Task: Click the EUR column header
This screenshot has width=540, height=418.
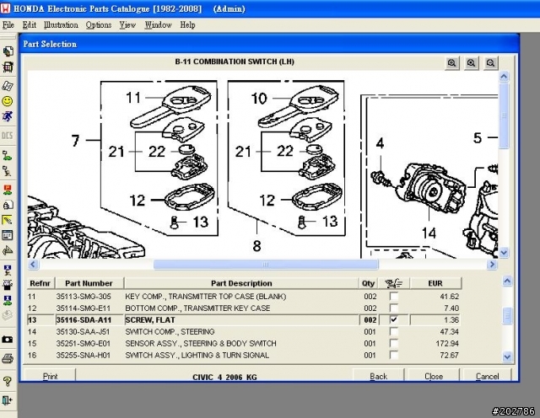Action: 435,283
